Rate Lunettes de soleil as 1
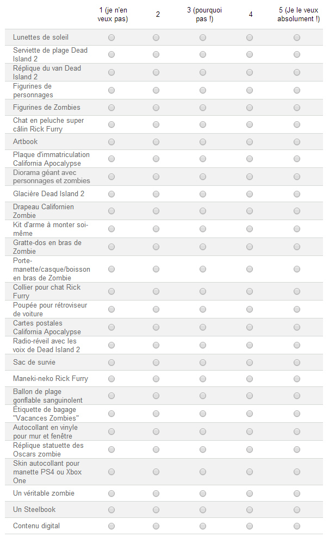The image size is (329, 544). [111, 37]
